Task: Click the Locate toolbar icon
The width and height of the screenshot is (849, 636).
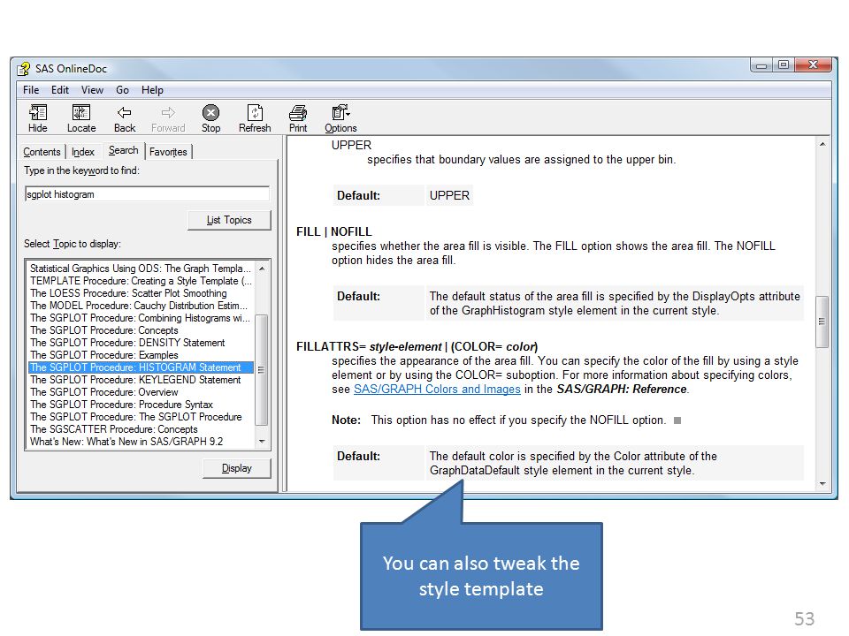Action: click(x=81, y=112)
